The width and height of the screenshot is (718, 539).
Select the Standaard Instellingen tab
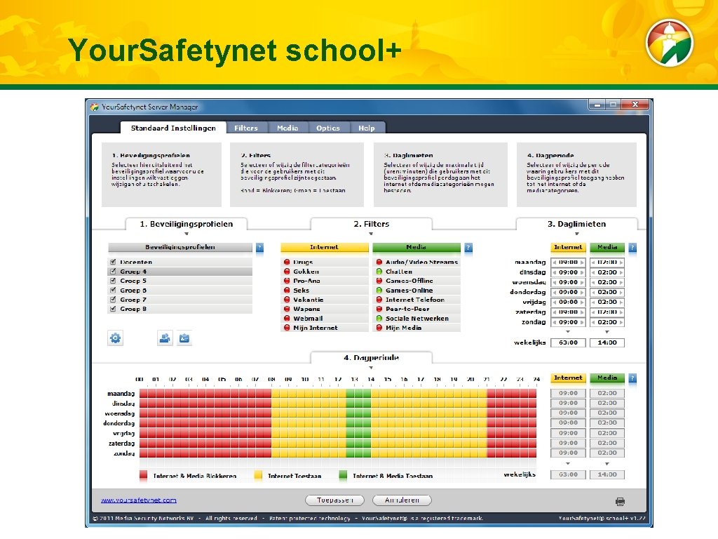[173, 128]
